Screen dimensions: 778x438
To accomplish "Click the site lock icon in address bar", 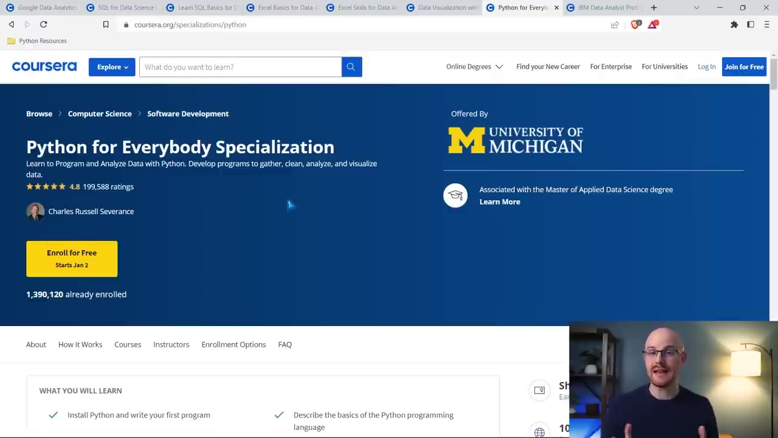I will click(x=126, y=24).
